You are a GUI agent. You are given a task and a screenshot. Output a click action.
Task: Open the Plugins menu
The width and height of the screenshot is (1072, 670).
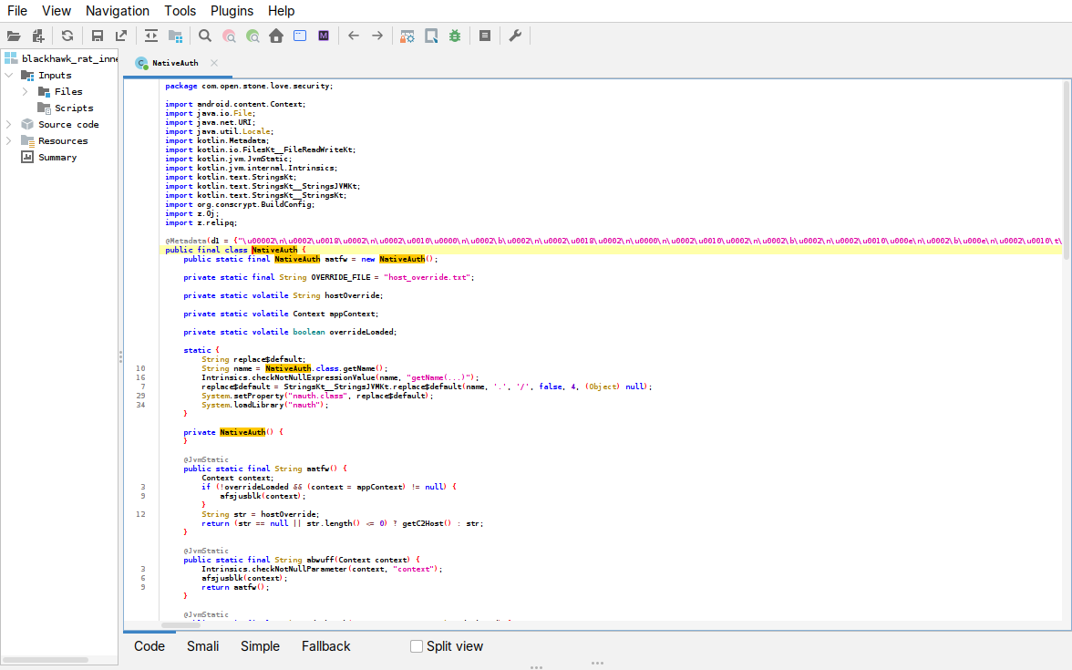[x=232, y=11]
